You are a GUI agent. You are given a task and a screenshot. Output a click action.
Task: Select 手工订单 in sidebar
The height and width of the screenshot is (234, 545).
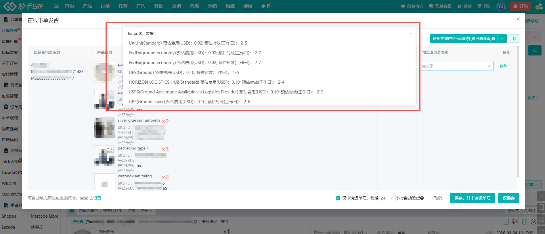pos(10,63)
